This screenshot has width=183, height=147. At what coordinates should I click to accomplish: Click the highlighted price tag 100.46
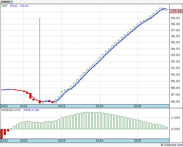click(x=176, y=11)
